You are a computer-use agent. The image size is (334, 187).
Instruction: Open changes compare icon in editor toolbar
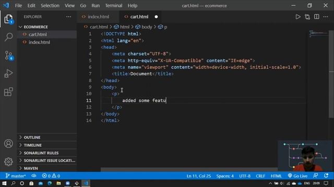[x=307, y=17]
